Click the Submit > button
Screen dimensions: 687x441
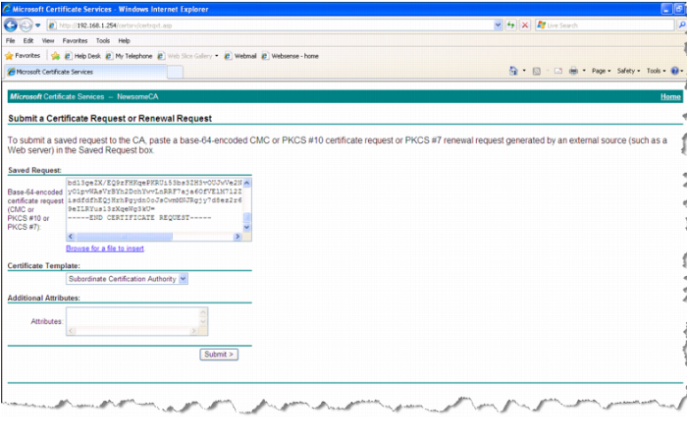coord(219,355)
